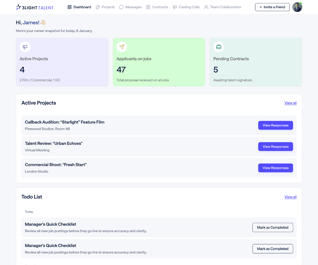View Responses for Starlight Feature Film
This screenshot has width=318, height=265.
[275, 125]
